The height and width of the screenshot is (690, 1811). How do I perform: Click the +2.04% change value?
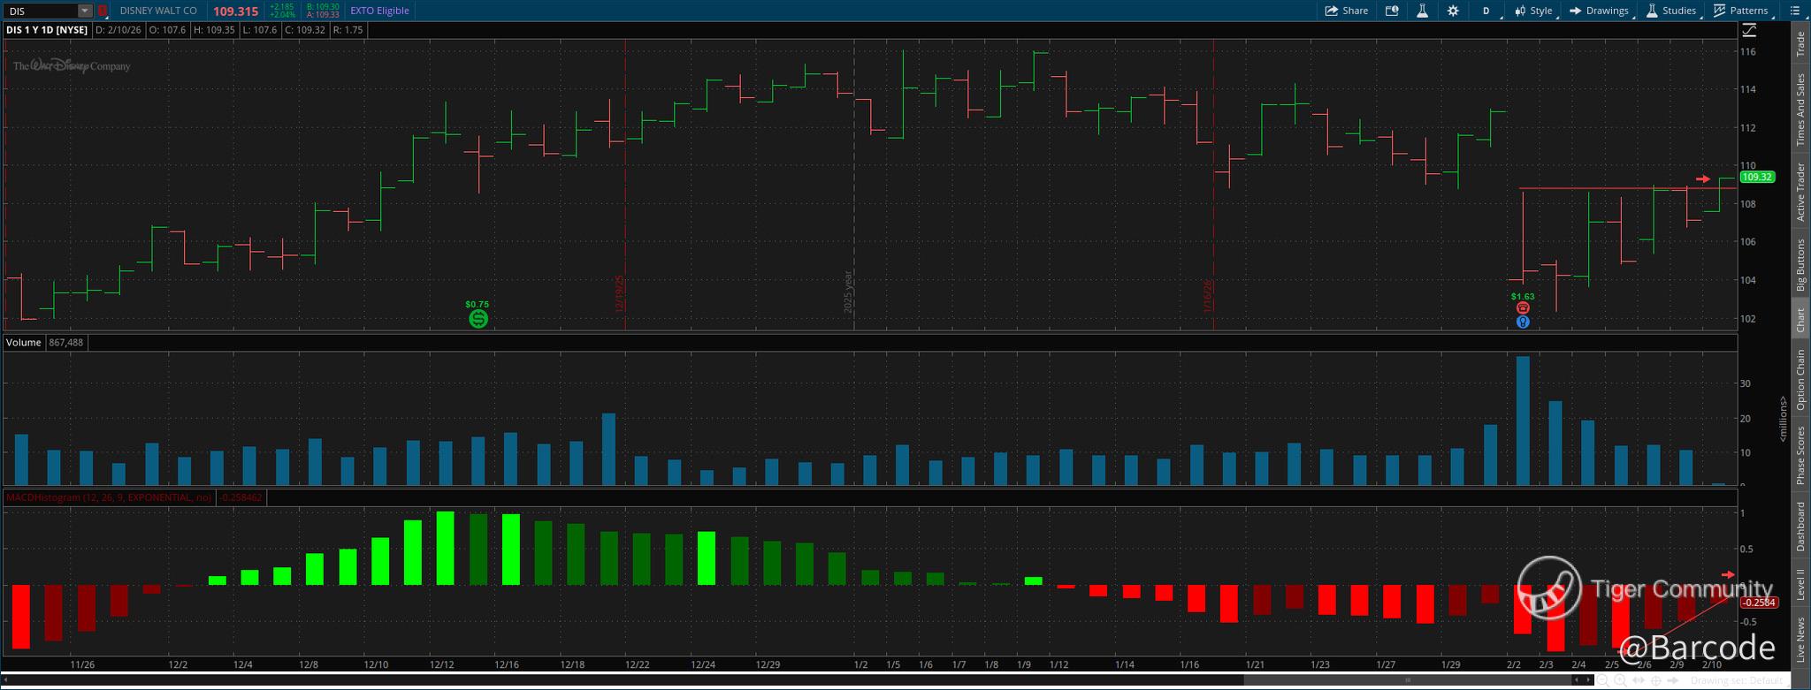click(x=282, y=15)
